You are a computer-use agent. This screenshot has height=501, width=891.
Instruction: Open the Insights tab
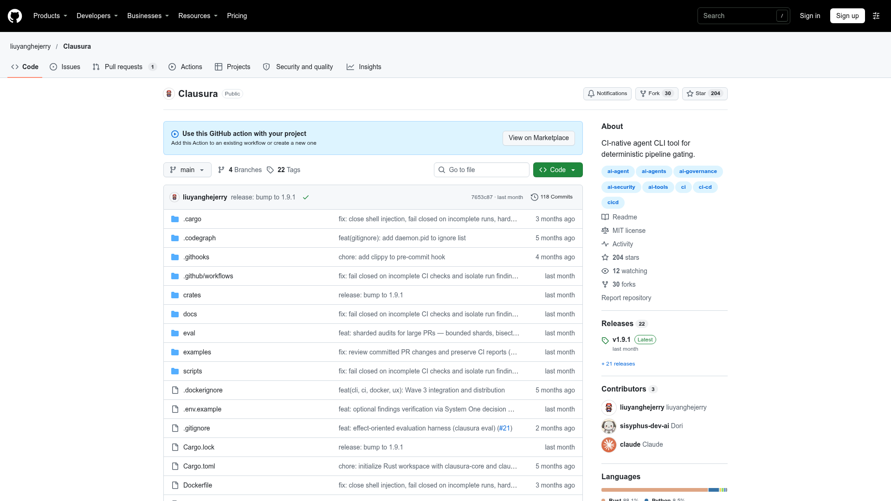pos(364,67)
